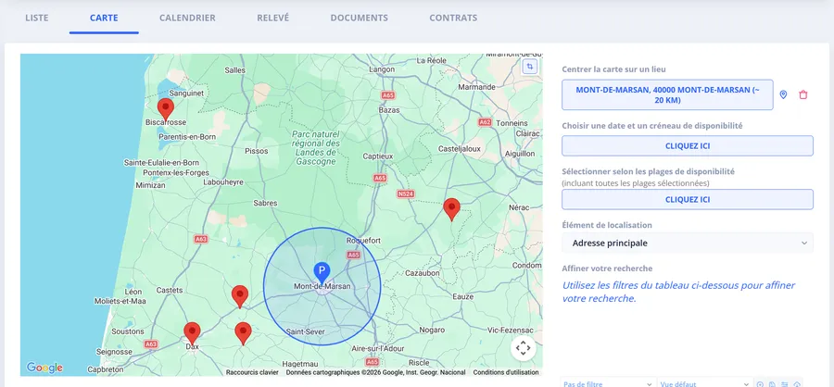Click the Langon label on the map

[x=382, y=69]
